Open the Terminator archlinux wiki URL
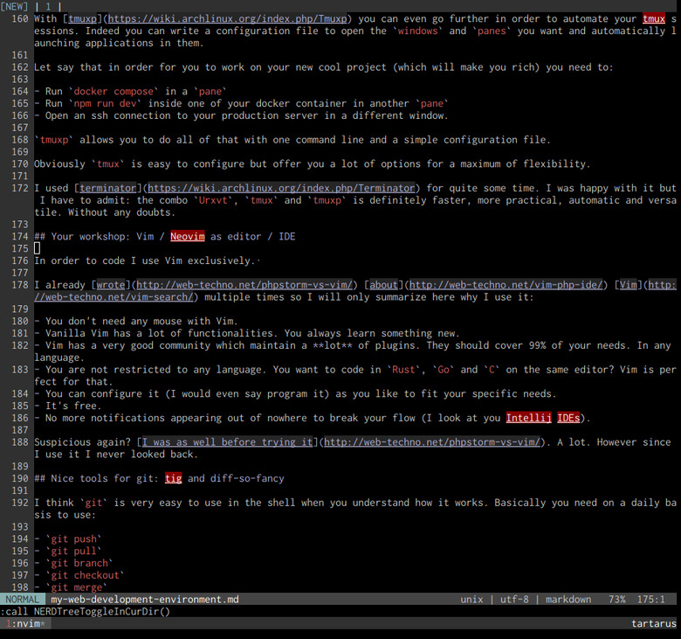Screen dimensions: 681x639 [281, 188]
